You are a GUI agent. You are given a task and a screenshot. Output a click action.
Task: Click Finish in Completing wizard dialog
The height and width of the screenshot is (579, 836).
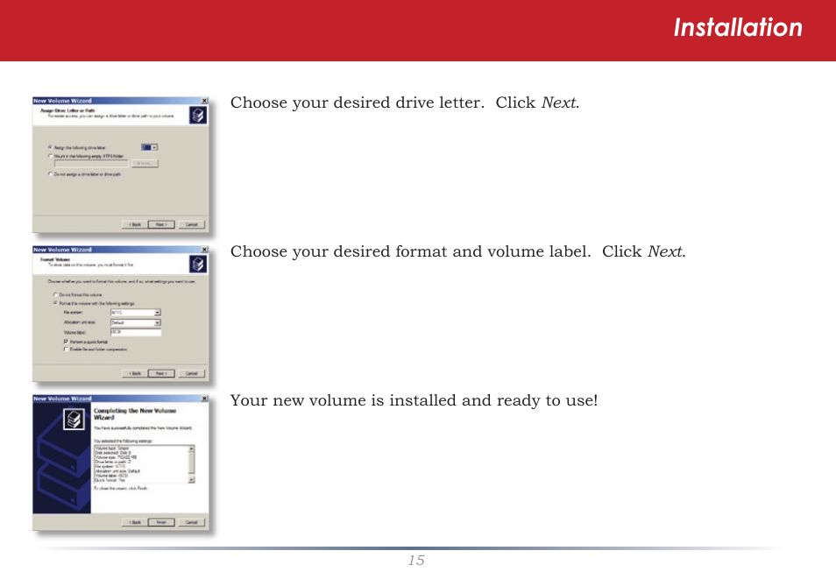(161, 522)
